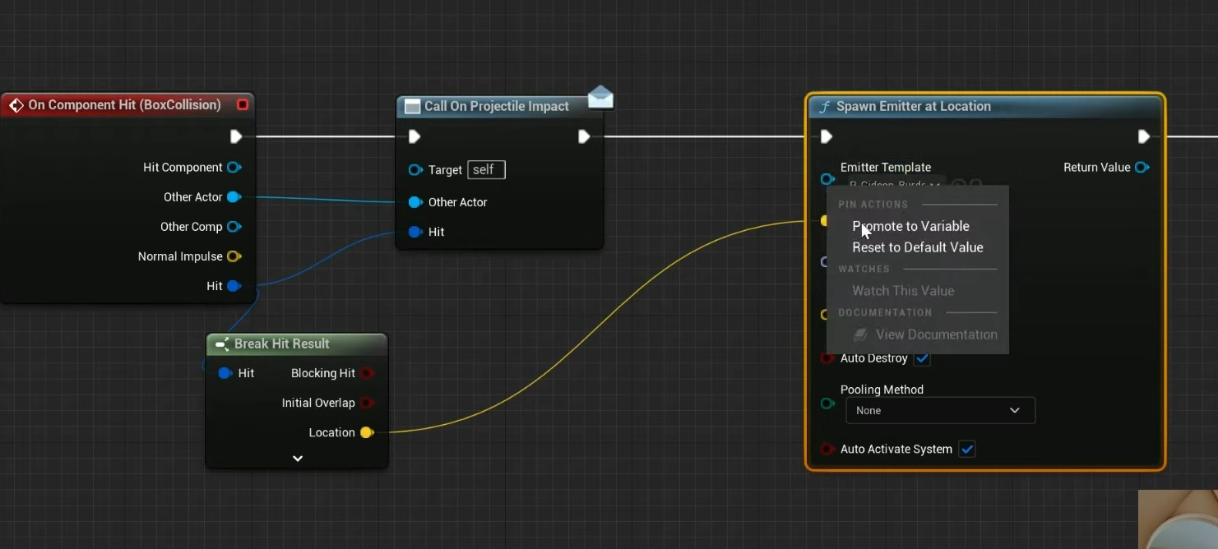Toggle the Auto Activate System checkbox
1218x549 pixels.
click(967, 450)
